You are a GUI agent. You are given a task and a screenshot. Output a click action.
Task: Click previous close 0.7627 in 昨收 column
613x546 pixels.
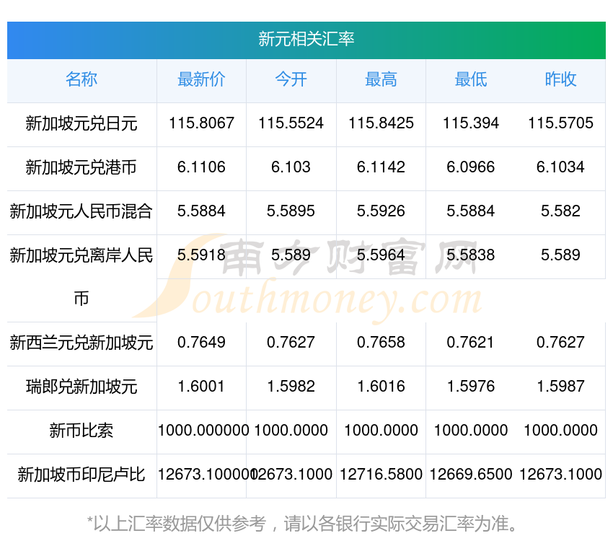pos(560,343)
